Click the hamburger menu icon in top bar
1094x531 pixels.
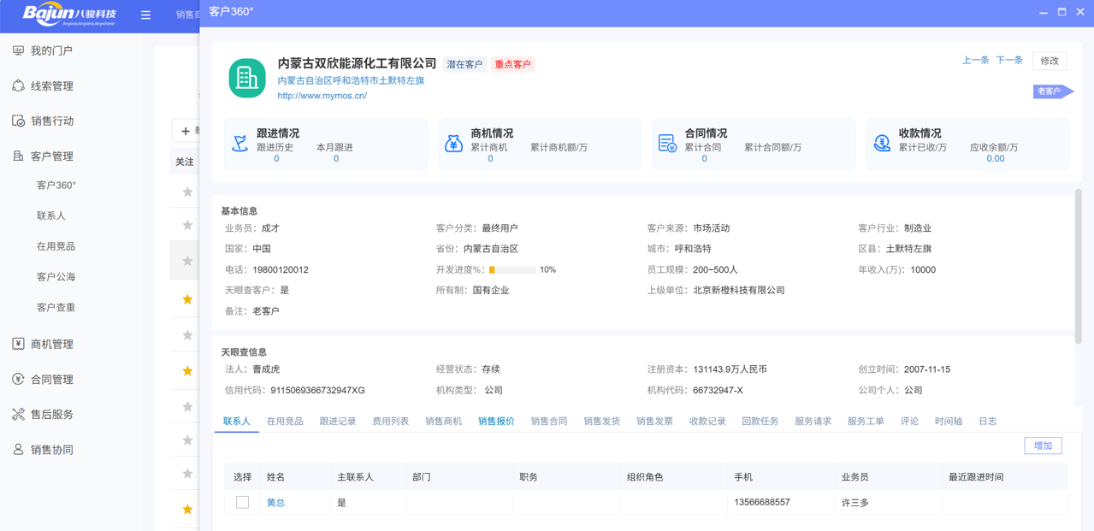145,15
